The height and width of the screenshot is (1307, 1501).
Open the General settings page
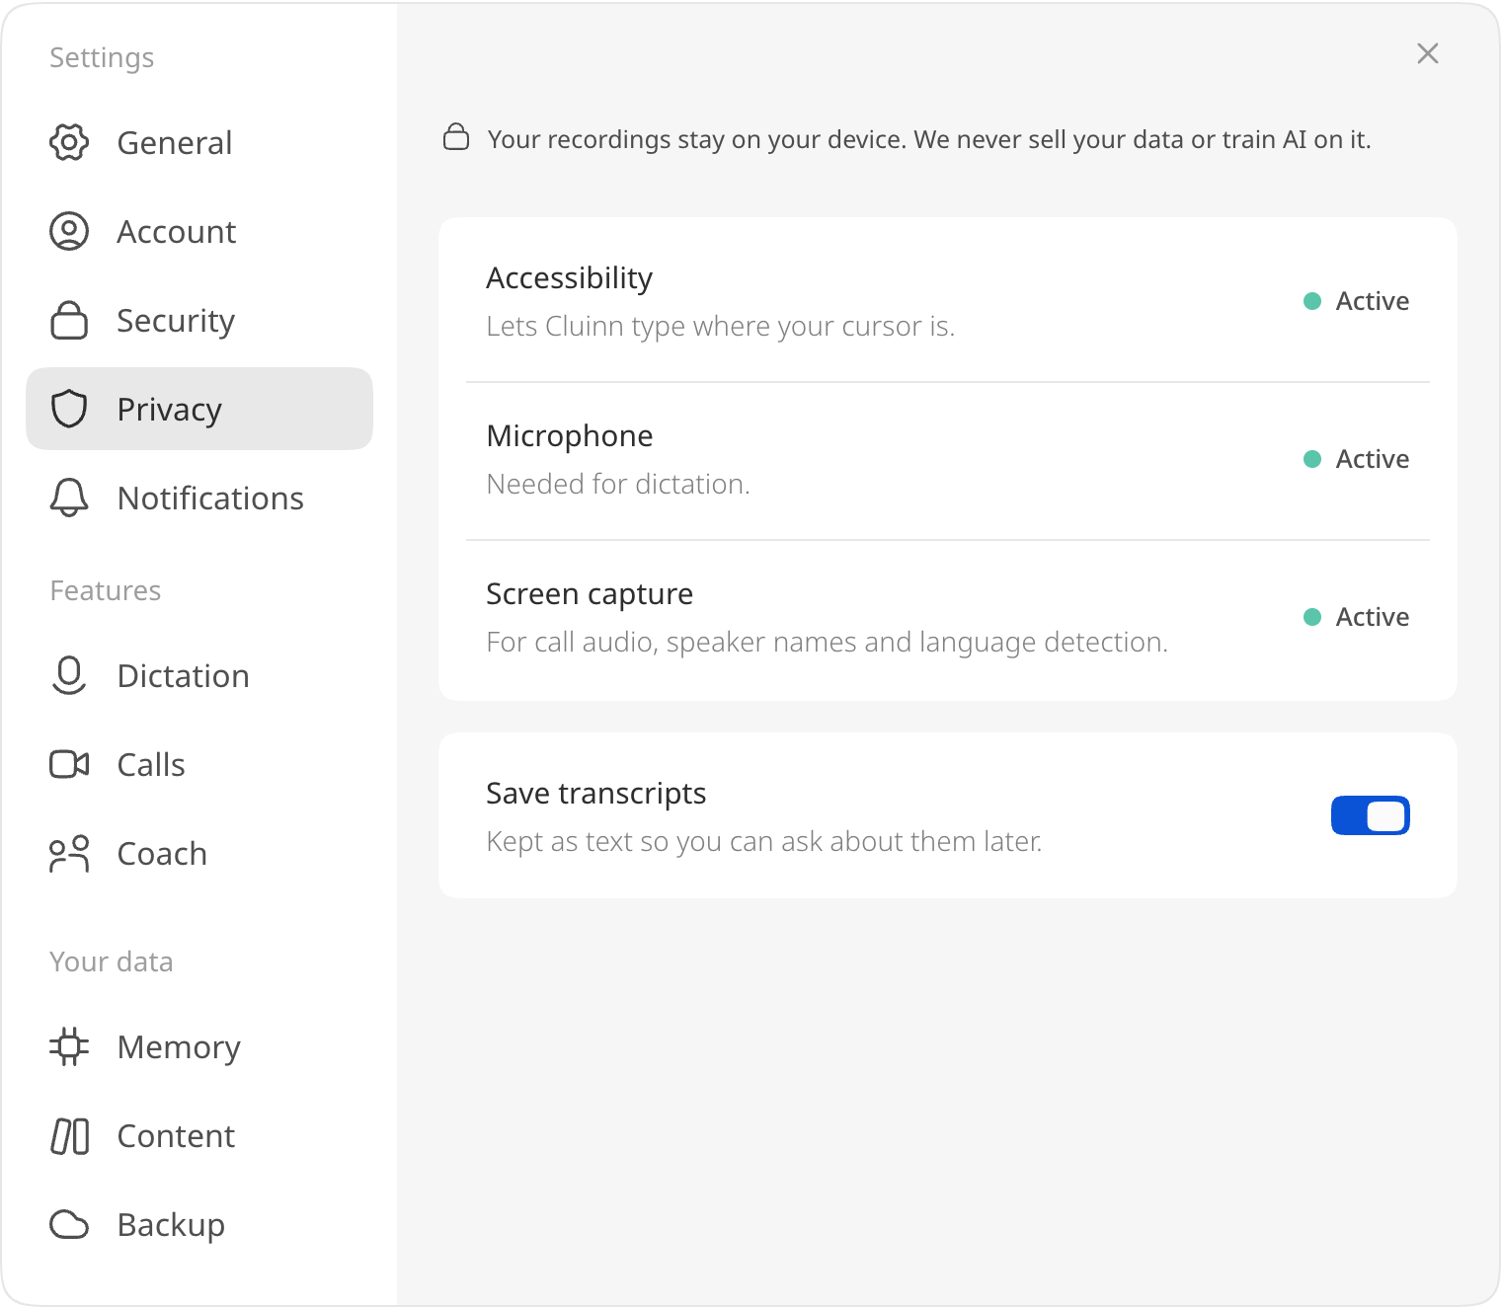coord(199,143)
